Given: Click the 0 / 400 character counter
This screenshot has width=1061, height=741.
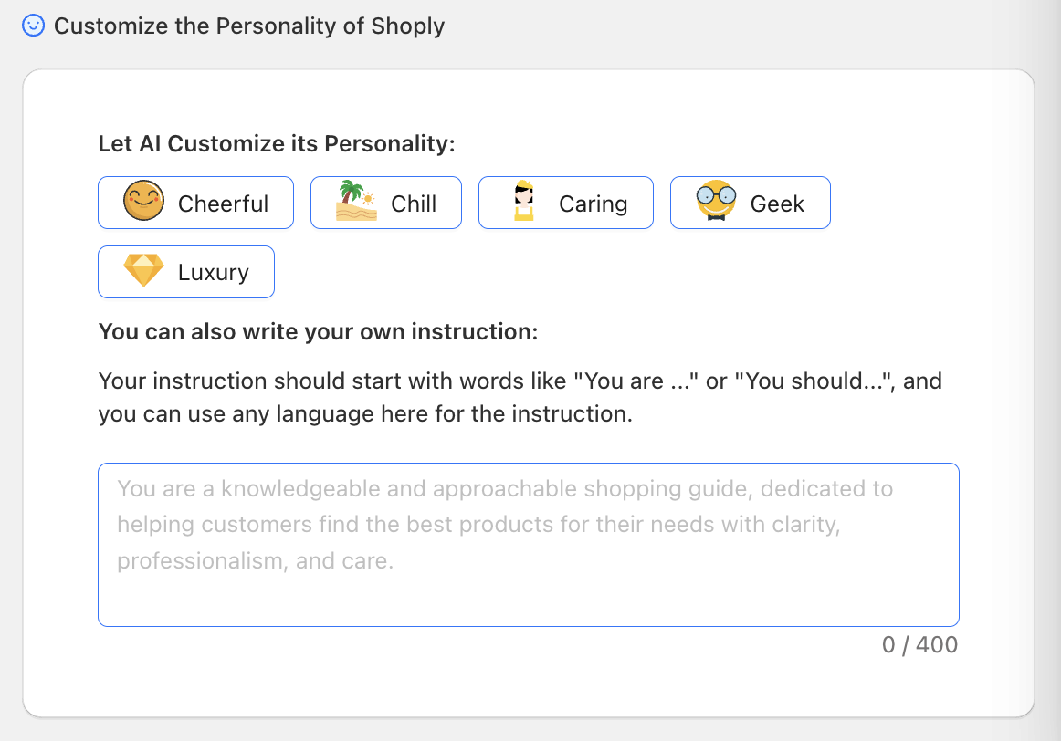Looking at the screenshot, I should pyautogui.click(x=919, y=645).
